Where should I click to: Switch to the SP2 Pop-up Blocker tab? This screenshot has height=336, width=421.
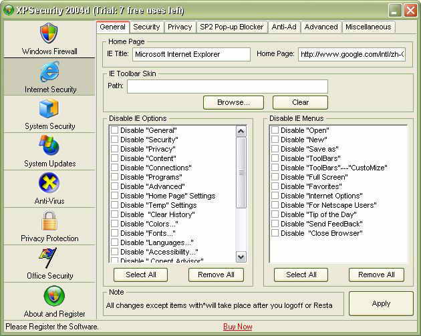point(232,27)
